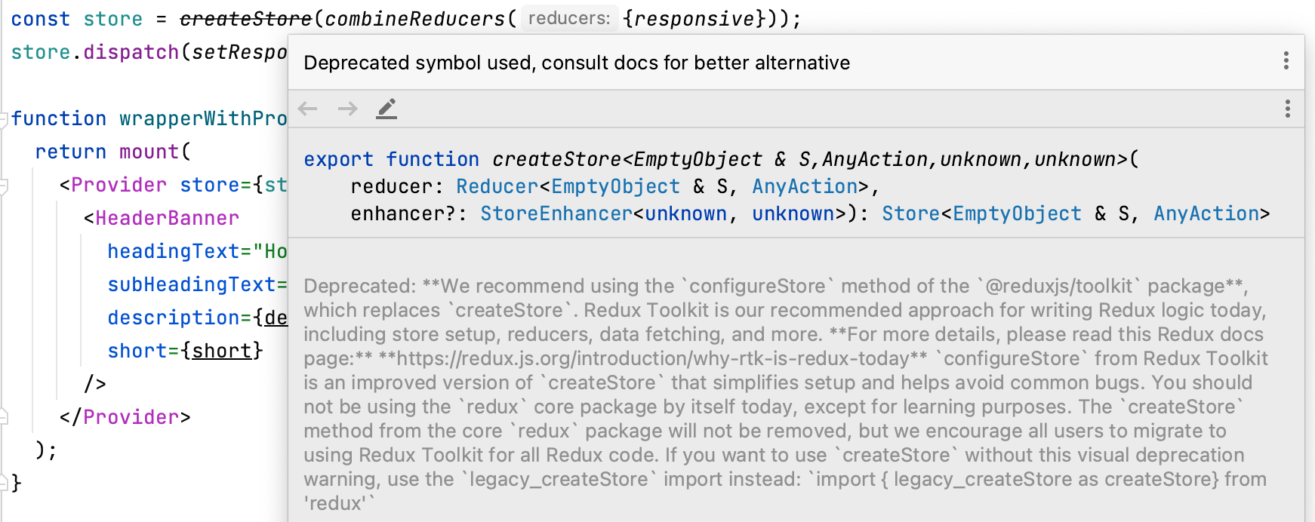Collapse the wrapperWithPro function fold marker
This screenshot has height=522, width=1315.
(4, 118)
